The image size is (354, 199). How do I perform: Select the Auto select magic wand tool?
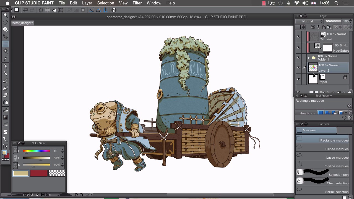pos(5,51)
